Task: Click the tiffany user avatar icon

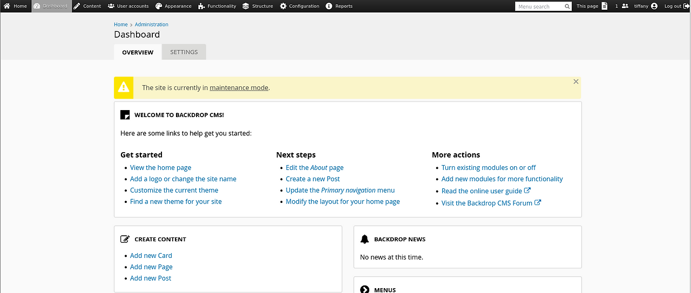Action: coord(654,6)
